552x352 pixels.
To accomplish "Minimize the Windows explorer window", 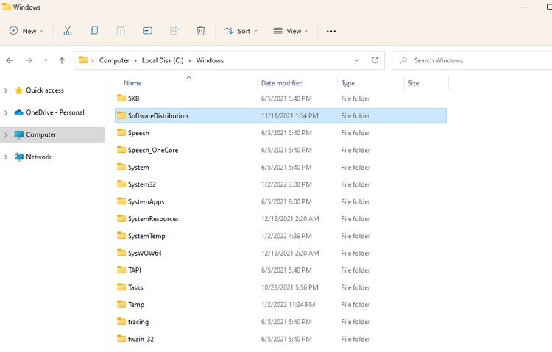I will (x=525, y=7).
